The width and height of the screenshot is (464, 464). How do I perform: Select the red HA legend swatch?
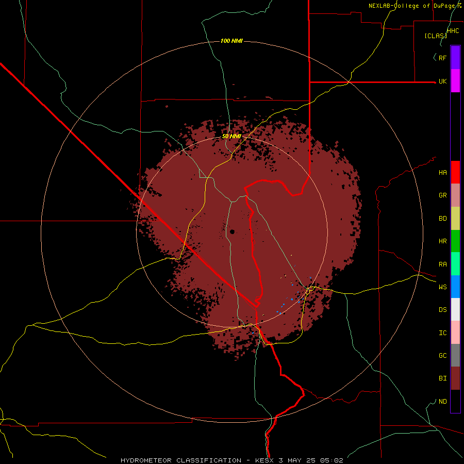[x=455, y=172]
